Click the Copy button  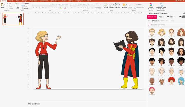pyautogui.click(x=9, y=6)
